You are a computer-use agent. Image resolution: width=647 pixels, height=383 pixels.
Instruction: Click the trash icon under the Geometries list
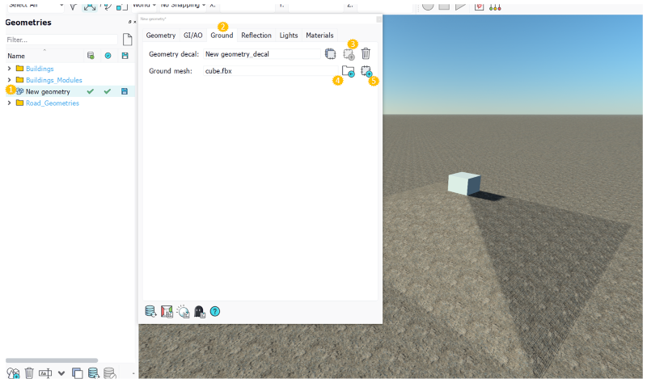(29, 372)
